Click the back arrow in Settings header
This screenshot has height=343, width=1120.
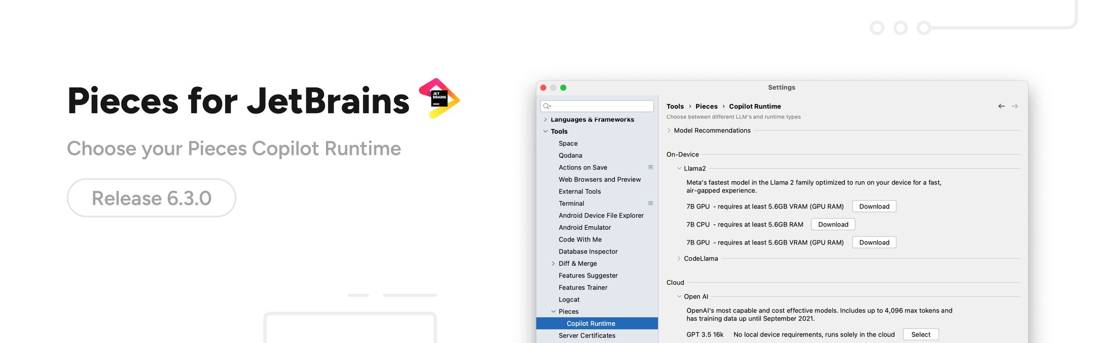[x=1001, y=106]
